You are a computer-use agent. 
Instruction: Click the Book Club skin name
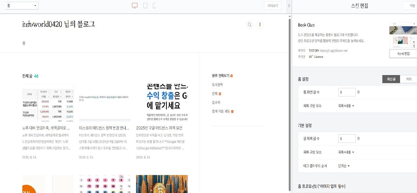click(x=306, y=25)
